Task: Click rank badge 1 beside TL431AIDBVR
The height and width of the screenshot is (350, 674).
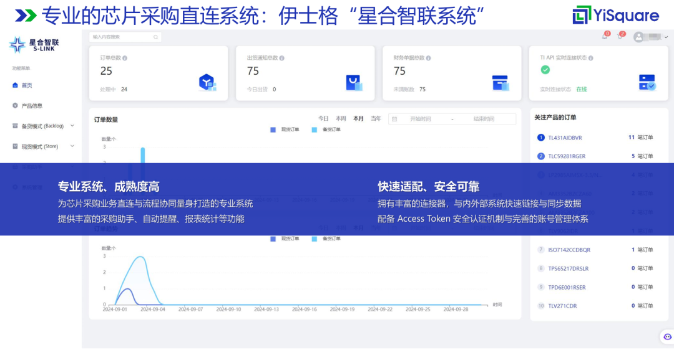Action: click(x=540, y=138)
